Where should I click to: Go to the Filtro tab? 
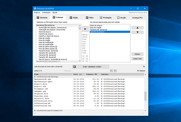click(90, 18)
